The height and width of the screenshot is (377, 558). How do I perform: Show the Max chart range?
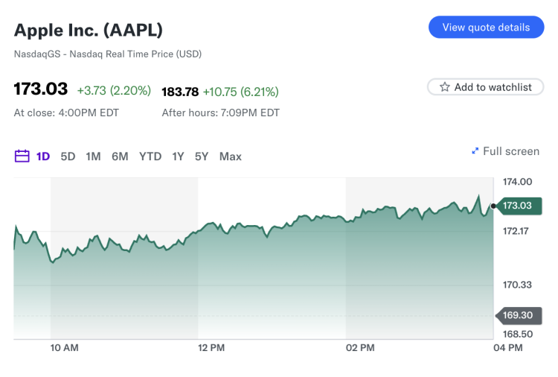(231, 156)
